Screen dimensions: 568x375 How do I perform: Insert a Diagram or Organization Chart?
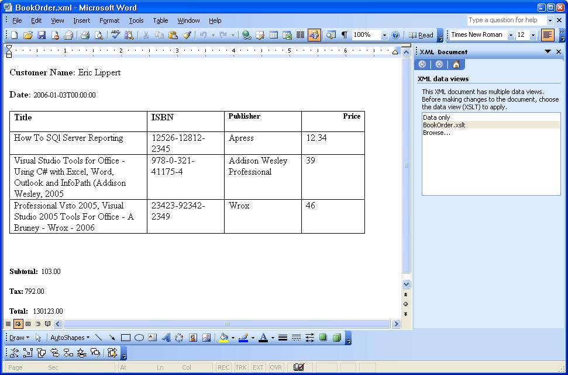pos(180,338)
